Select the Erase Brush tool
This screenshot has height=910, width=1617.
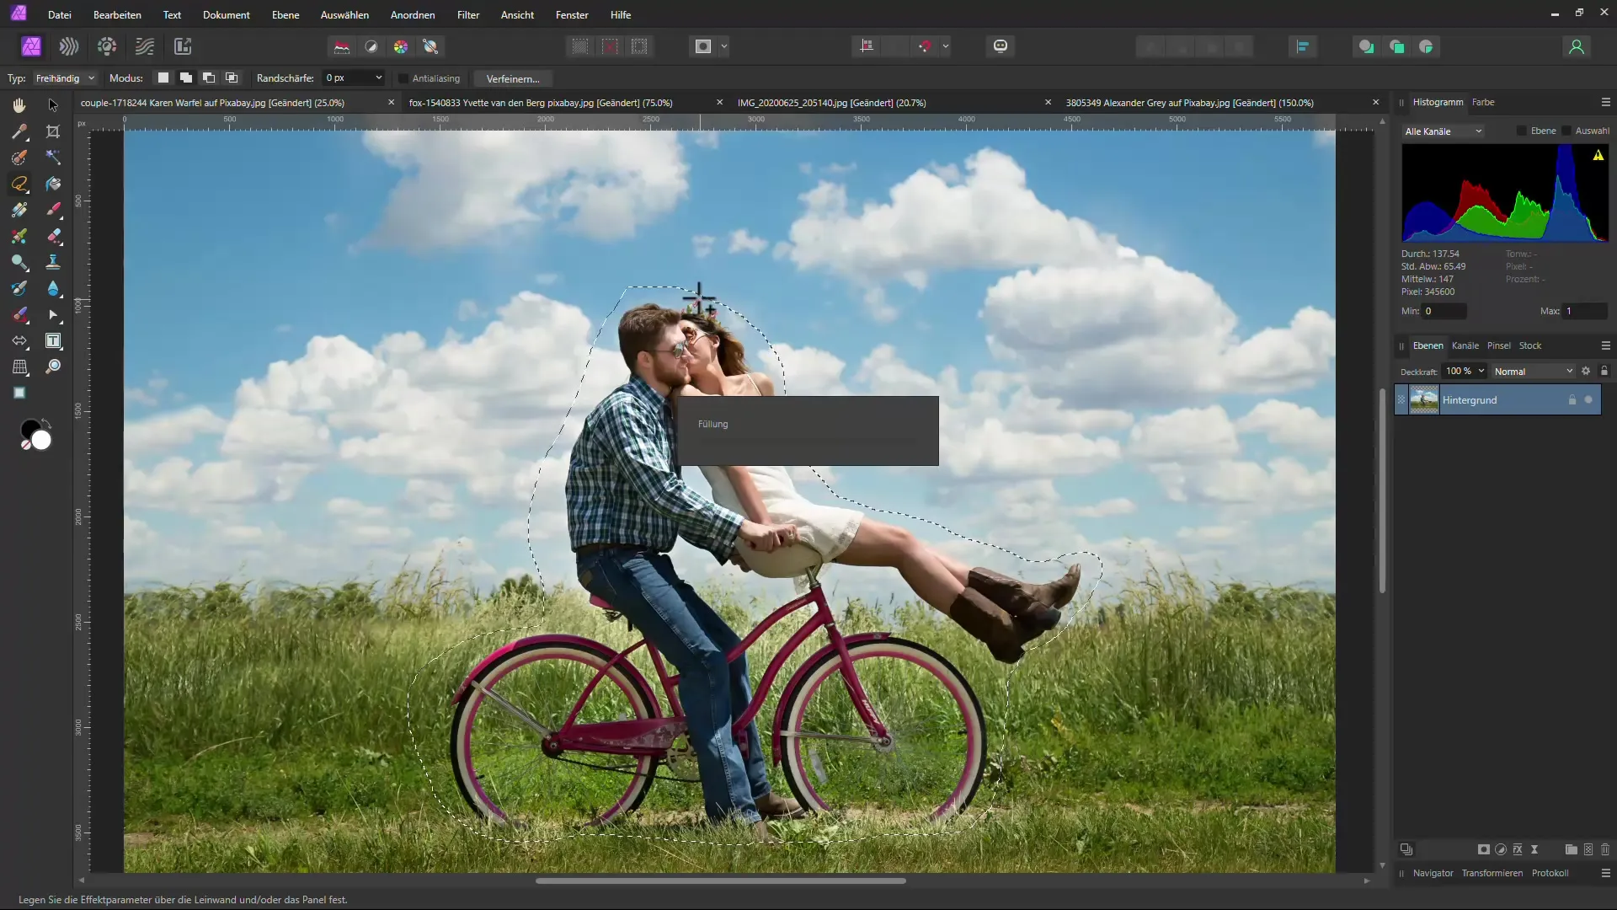tap(53, 236)
